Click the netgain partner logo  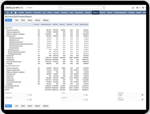(29, 8)
